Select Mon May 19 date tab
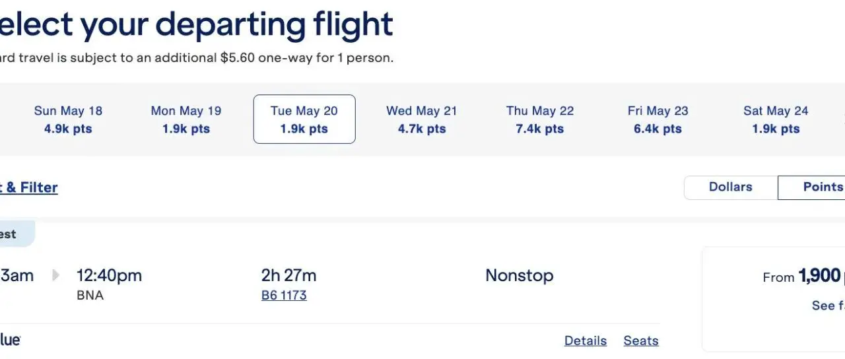Viewport: 845px width, 359px height. click(186, 119)
